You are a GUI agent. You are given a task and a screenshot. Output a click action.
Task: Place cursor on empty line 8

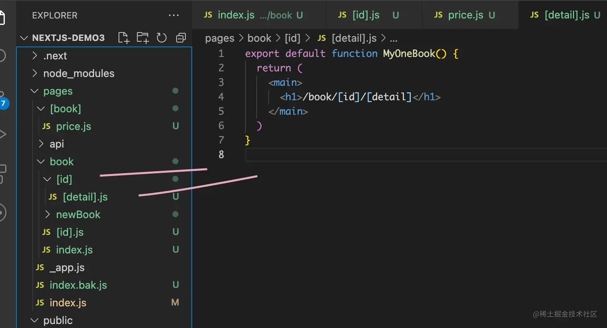point(361,155)
